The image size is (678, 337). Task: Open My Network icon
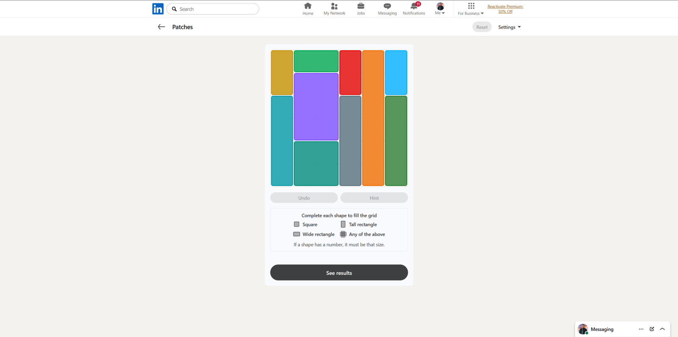[x=334, y=6]
